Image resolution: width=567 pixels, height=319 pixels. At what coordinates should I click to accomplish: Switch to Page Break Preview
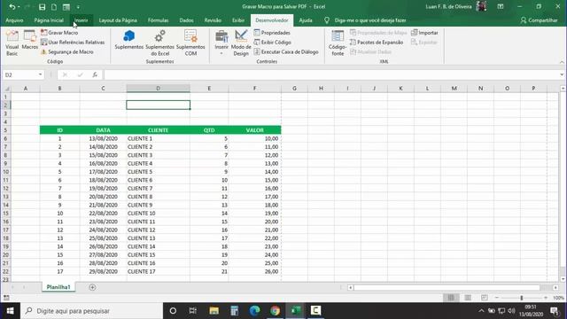484,298
